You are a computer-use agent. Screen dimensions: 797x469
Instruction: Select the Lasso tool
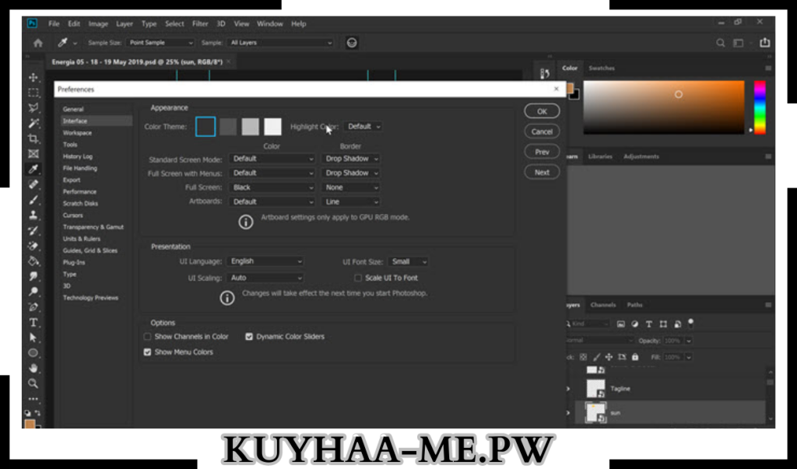[x=33, y=108]
